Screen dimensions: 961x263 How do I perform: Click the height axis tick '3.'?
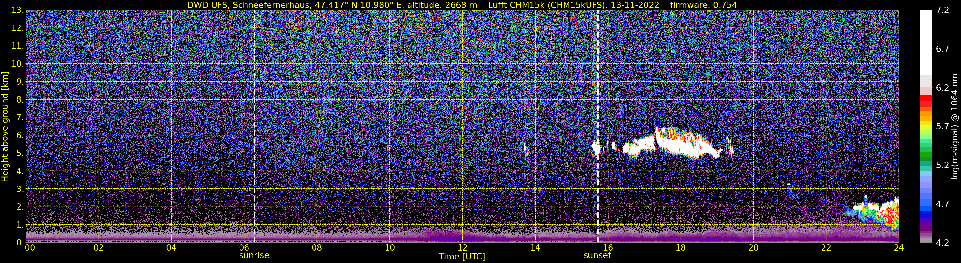[x=20, y=189]
